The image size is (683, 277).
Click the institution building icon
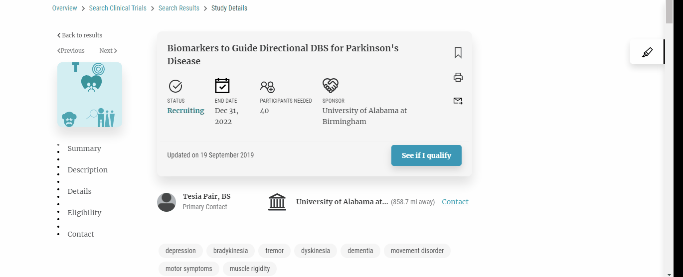tap(277, 202)
